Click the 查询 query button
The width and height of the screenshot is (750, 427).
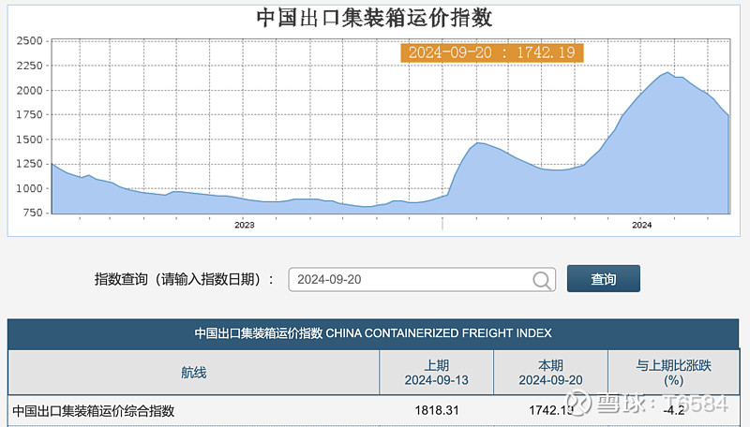click(603, 279)
